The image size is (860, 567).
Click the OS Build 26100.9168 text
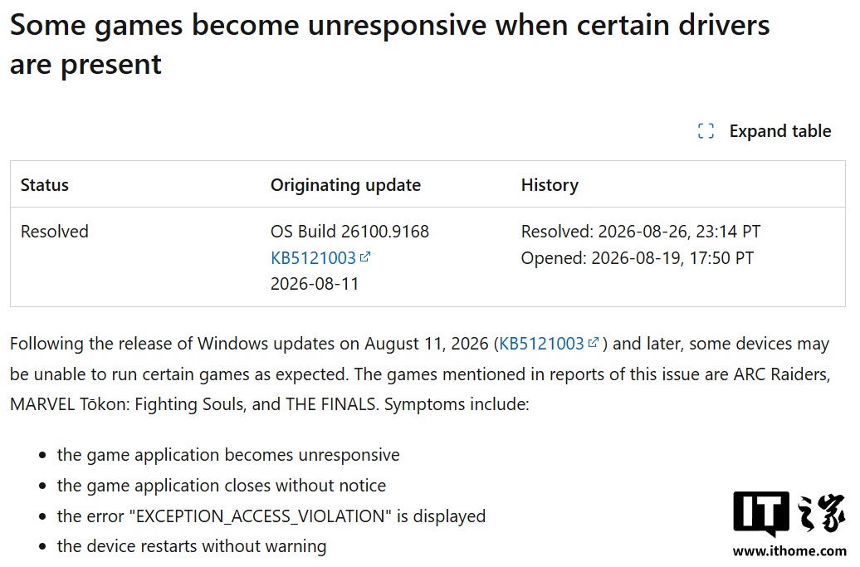tap(350, 232)
